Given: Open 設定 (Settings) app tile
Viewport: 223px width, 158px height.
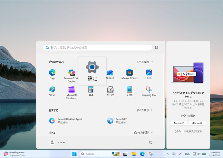Looking at the screenshot, I should pyautogui.click(x=92, y=71).
